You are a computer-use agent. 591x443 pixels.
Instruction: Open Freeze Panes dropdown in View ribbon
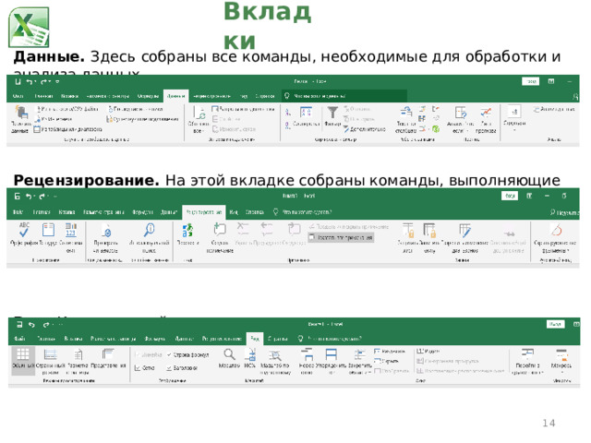pos(359,361)
